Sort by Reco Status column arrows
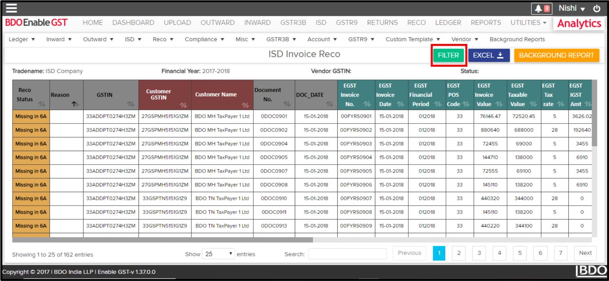This screenshot has height=281, width=609. (42, 104)
